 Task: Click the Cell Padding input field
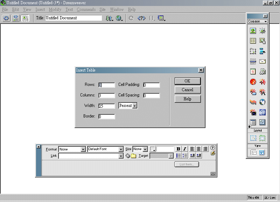pos(152,85)
